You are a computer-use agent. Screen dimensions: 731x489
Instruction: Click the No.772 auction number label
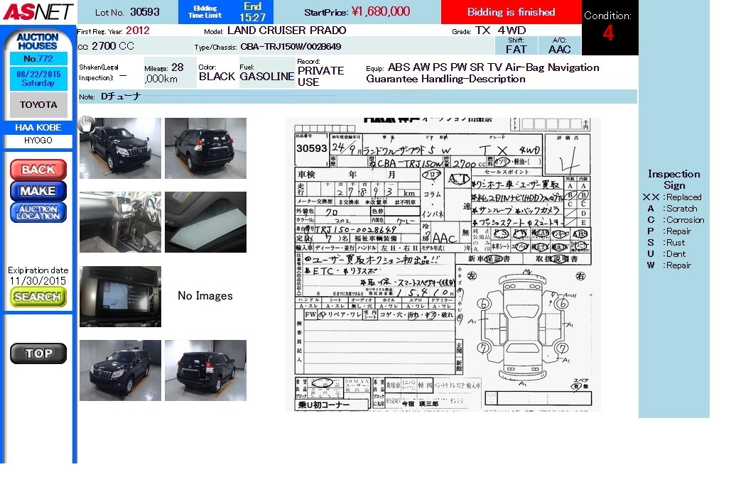click(38, 59)
